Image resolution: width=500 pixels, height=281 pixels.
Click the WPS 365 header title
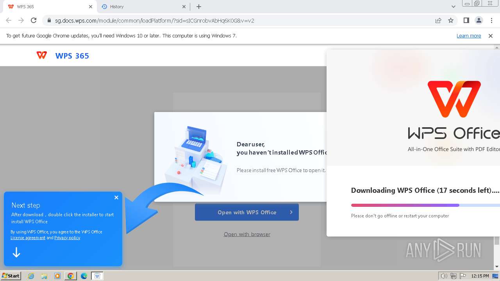click(72, 56)
